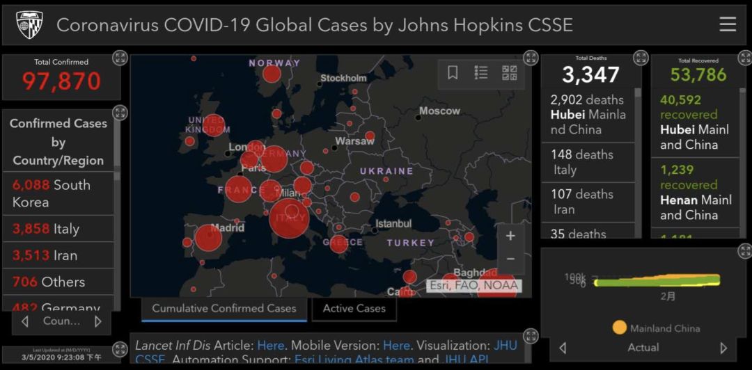Click the Spain case circle near Madrid

209,236
